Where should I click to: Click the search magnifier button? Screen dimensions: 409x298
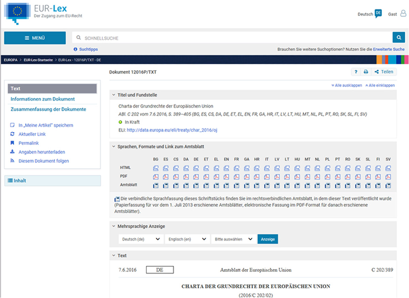(x=398, y=38)
